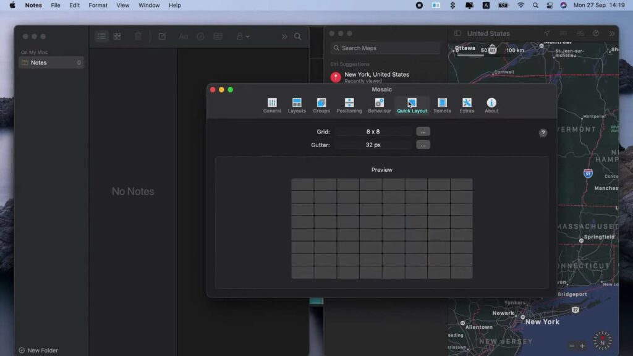The image size is (633, 356).
Task: Click the keyboard input source icon
Action: point(486,5)
